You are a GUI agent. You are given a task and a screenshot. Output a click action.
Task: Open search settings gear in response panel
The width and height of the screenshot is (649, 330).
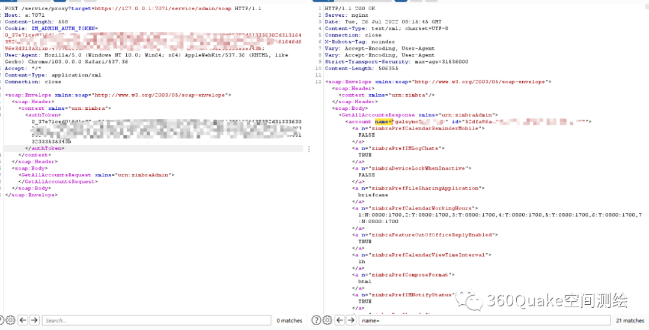(328, 320)
